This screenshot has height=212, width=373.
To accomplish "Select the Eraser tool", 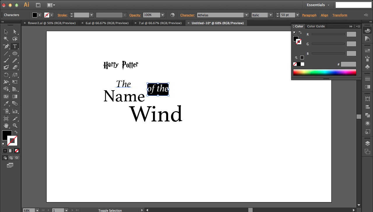I will (x=15, y=67).
